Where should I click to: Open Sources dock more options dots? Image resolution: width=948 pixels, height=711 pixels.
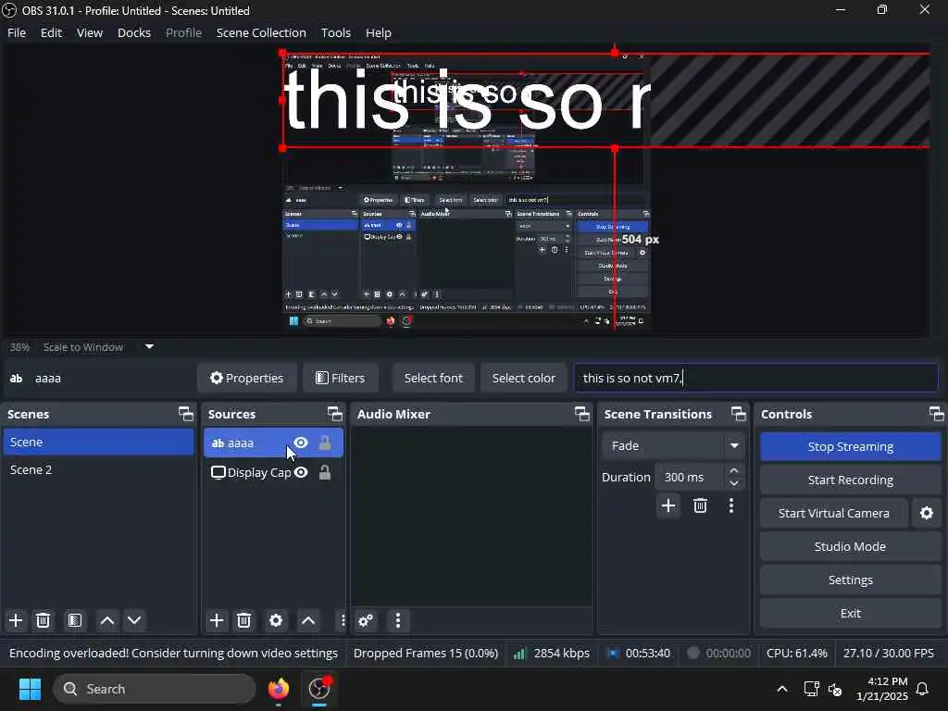[x=343, y=620]
